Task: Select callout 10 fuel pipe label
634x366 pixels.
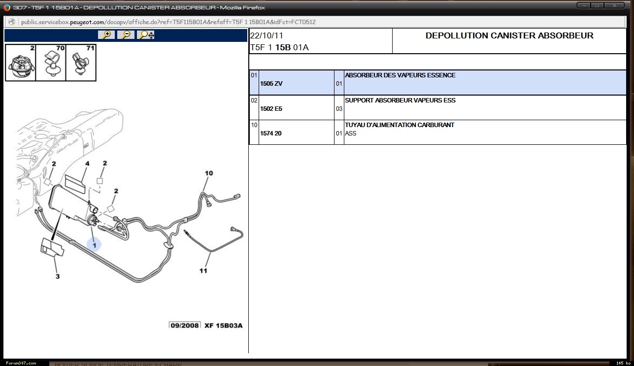Action: point(209,173)
